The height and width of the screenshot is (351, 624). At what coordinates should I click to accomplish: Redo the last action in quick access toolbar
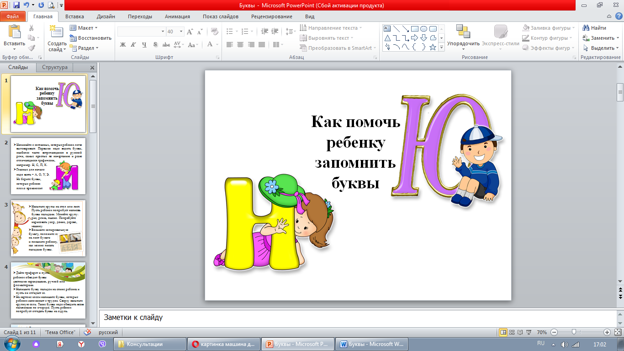[41, 5]
